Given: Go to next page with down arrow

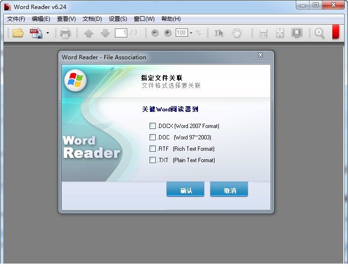Looking at the screenshot, I should [x=105, y=33].
